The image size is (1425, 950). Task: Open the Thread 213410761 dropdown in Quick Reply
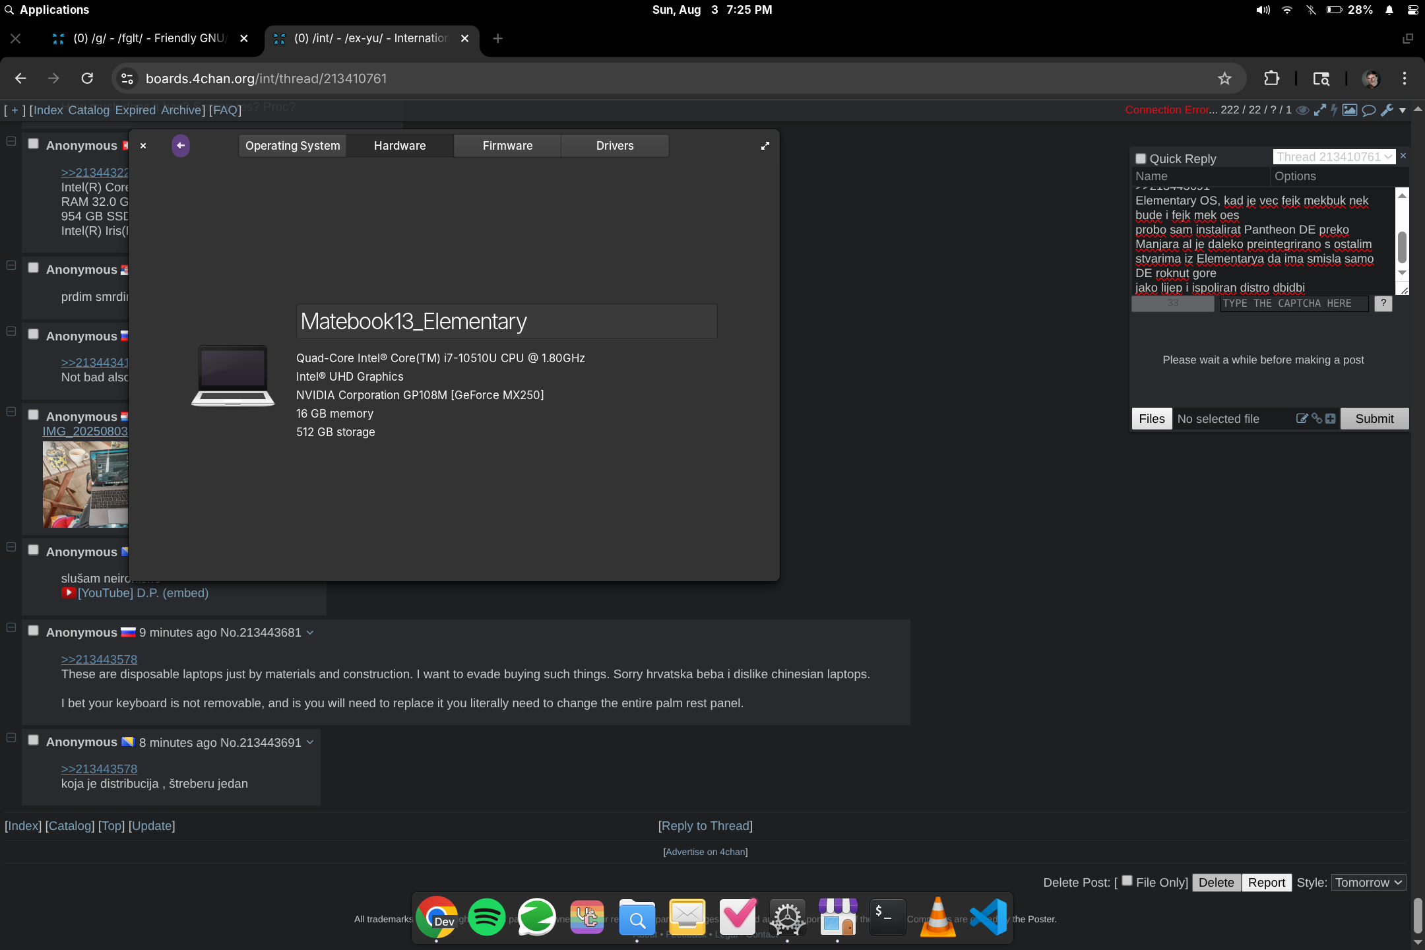coord(1334,157)
